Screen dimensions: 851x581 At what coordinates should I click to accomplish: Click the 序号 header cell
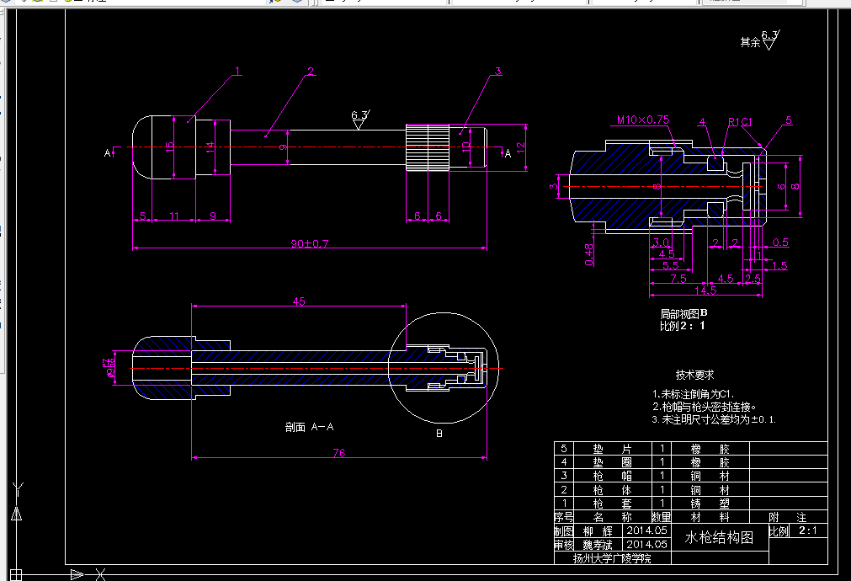click(x=564, y=517)
